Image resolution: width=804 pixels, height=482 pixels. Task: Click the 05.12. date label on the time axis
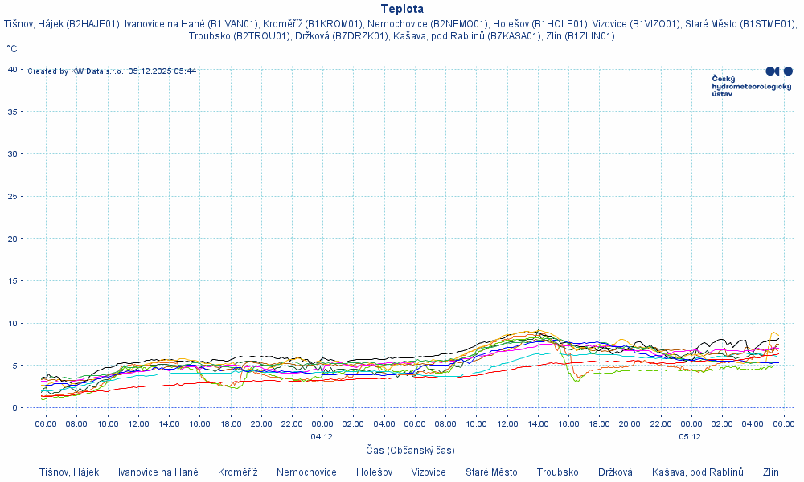coord(691,436)
